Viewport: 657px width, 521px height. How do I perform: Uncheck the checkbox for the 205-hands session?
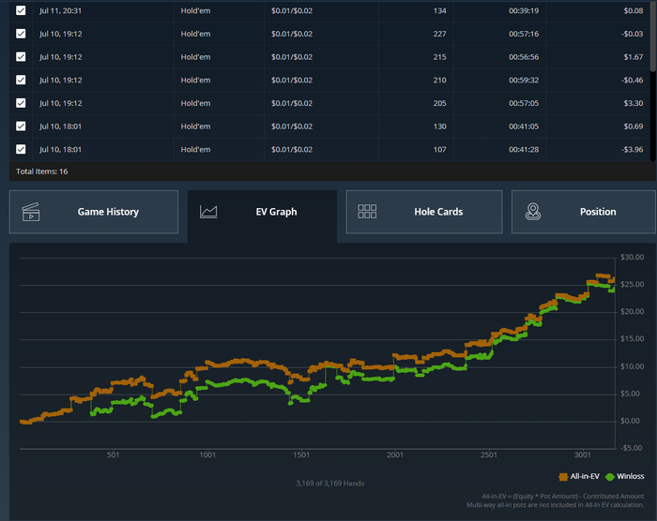pos(21,103)
